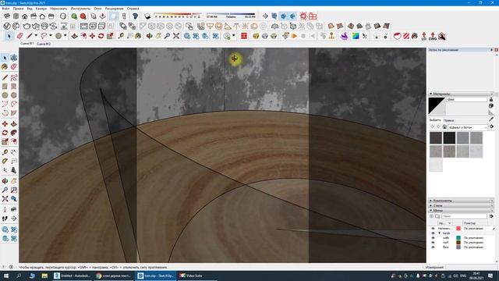Open the Arc tool dropdown arrow
The width and height of the screenshot is (499, 281).
[50, 36]
